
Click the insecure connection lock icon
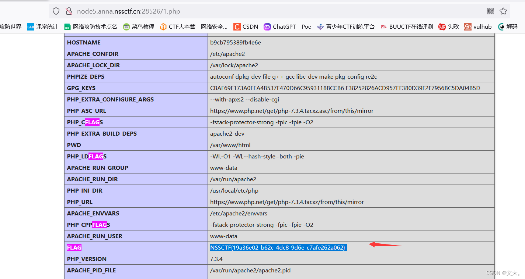(69, 11)
